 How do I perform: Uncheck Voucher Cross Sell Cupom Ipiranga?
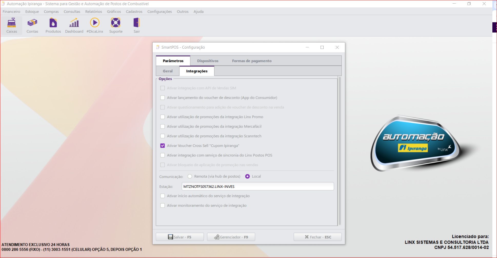[x=163, y=146]
